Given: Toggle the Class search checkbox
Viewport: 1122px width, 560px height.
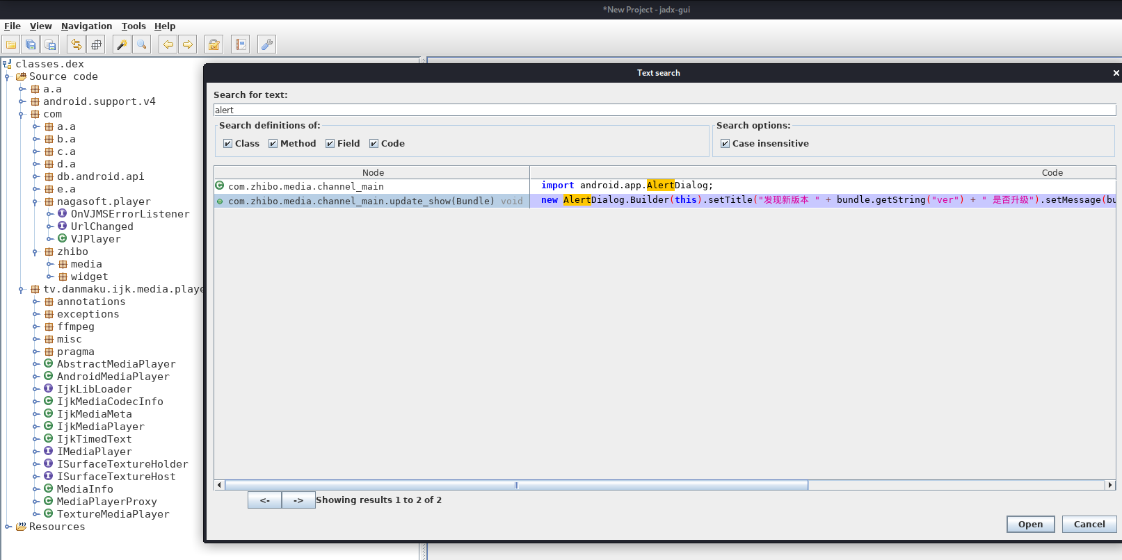Looking at the screenshot, I should (227, 144).
